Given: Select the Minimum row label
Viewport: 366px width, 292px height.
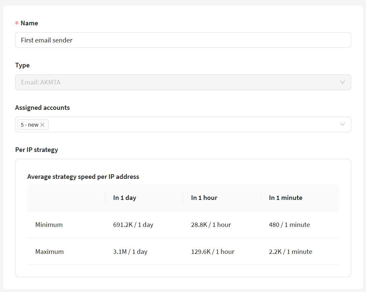Looking at the screenshot, I should (49, 225).
